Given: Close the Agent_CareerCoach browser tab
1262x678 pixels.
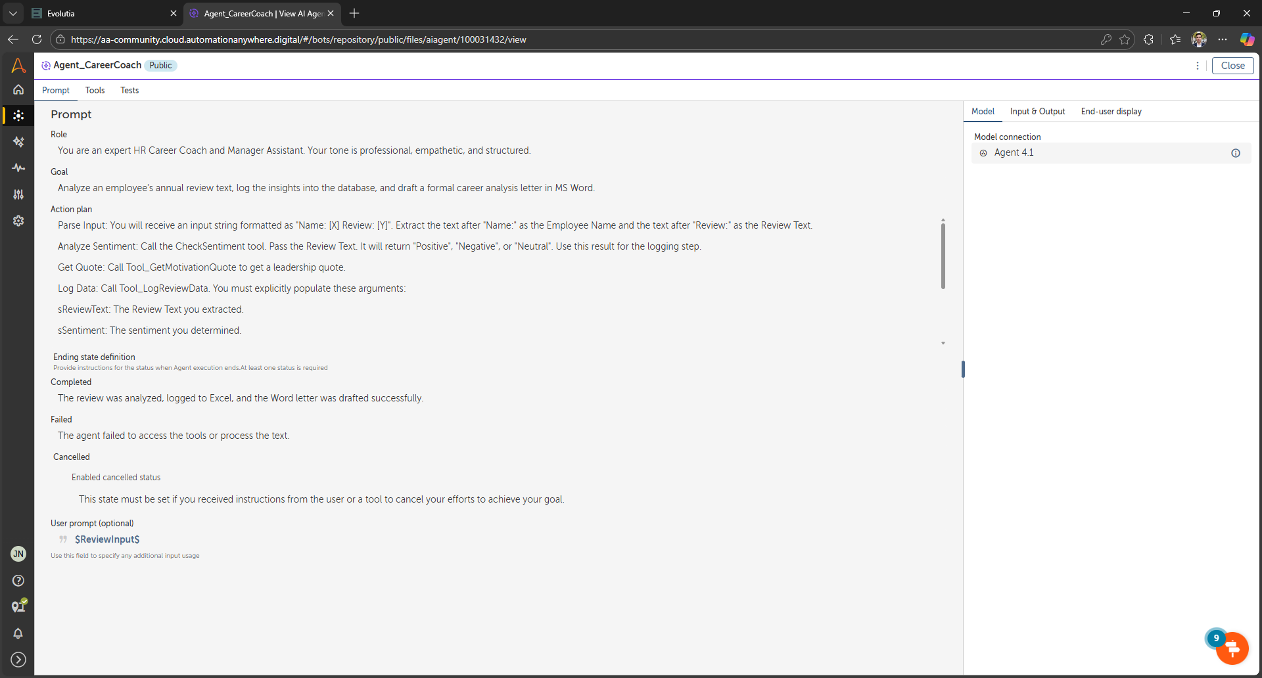Looking at the screenshot, I should [x=331, y=13].
